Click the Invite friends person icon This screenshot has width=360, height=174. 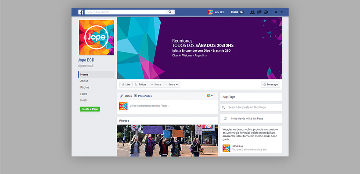point(226,118)
